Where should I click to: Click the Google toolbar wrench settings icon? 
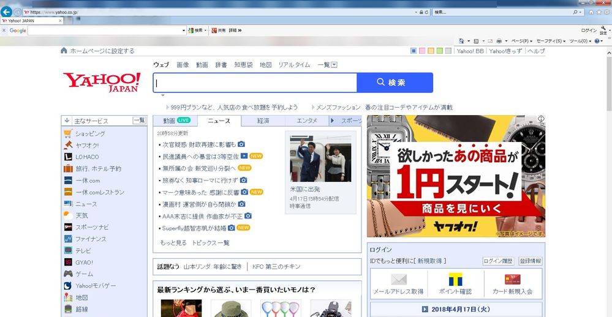point(604,29)
